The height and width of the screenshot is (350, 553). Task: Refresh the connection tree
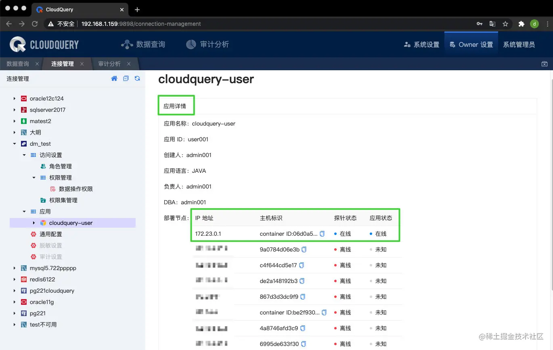(137, 79)
